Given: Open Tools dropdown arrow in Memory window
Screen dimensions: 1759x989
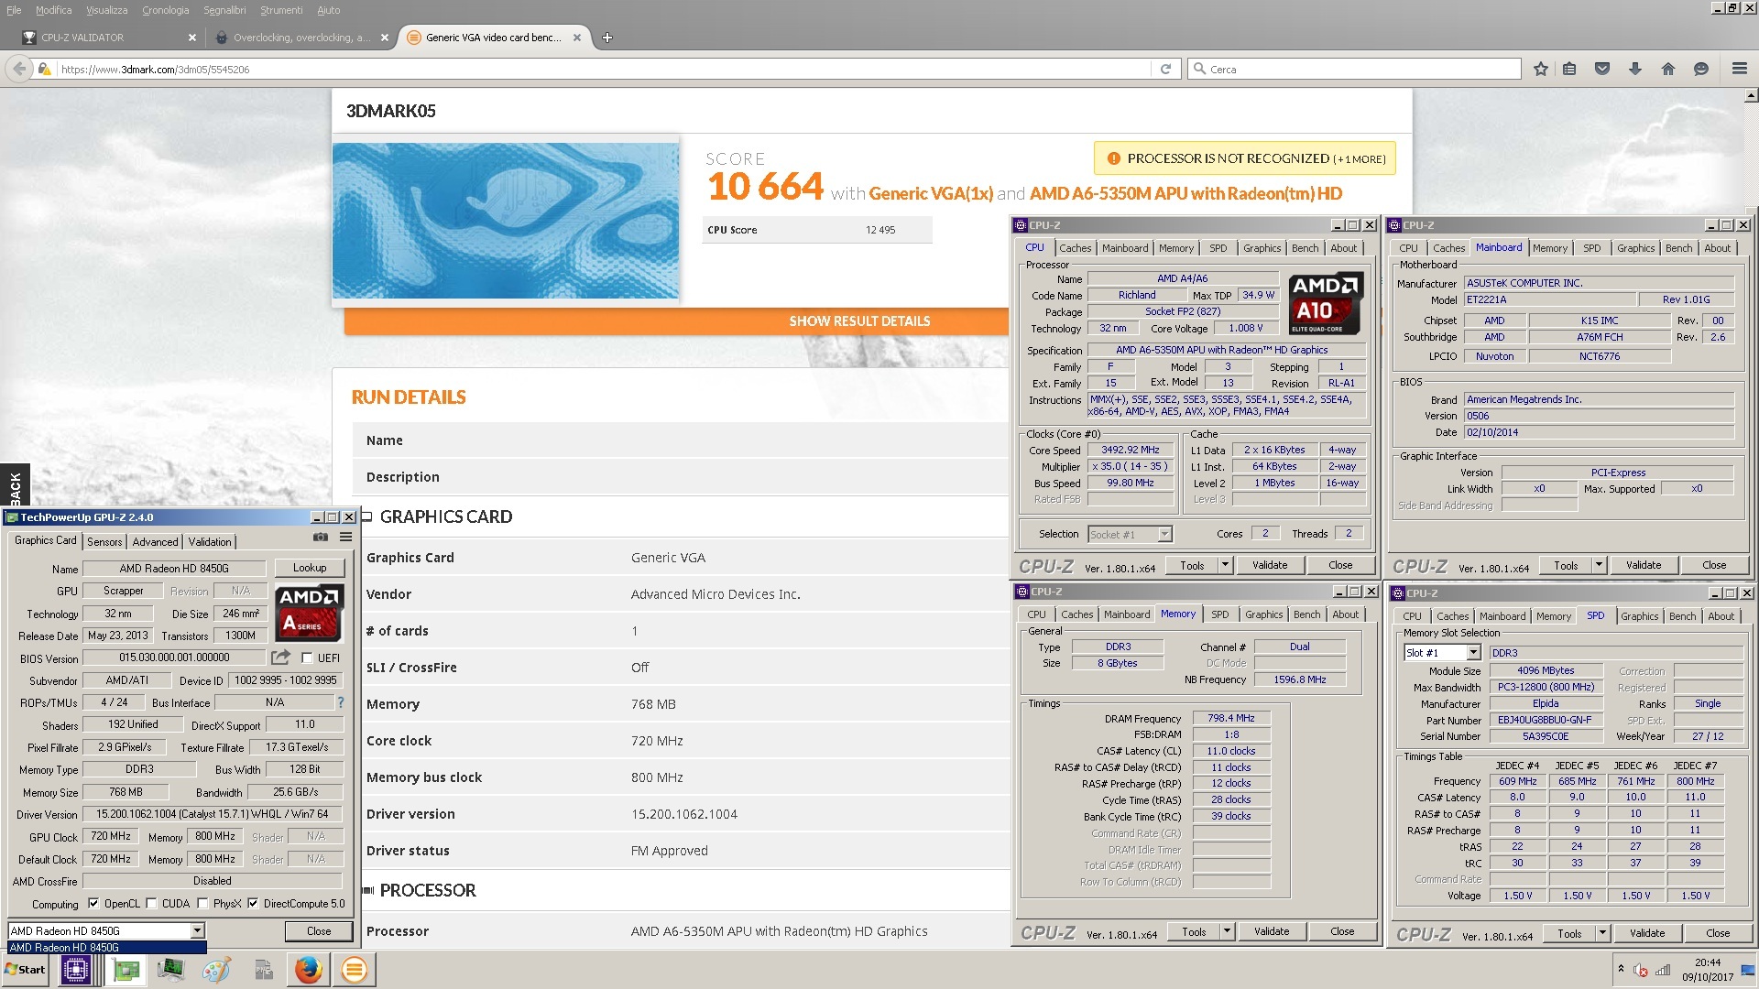Looking at the screenshot, I should (1227, 931).
